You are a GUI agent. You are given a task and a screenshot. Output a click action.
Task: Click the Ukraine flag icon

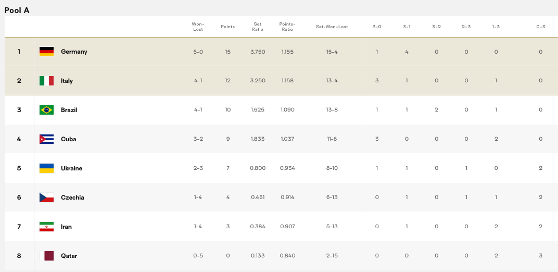46,168
